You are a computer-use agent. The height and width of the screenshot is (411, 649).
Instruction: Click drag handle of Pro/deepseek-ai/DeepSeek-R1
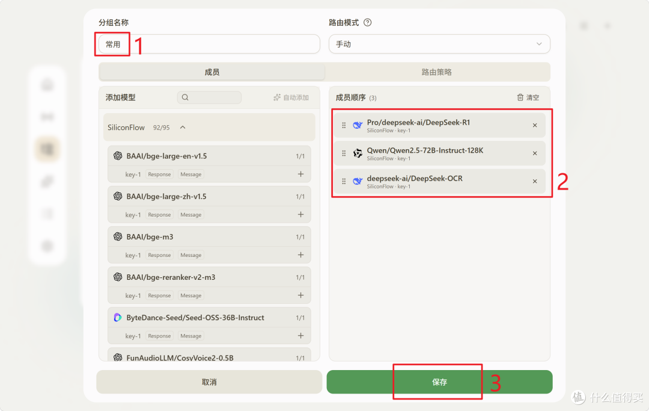[x=344, y=125]
